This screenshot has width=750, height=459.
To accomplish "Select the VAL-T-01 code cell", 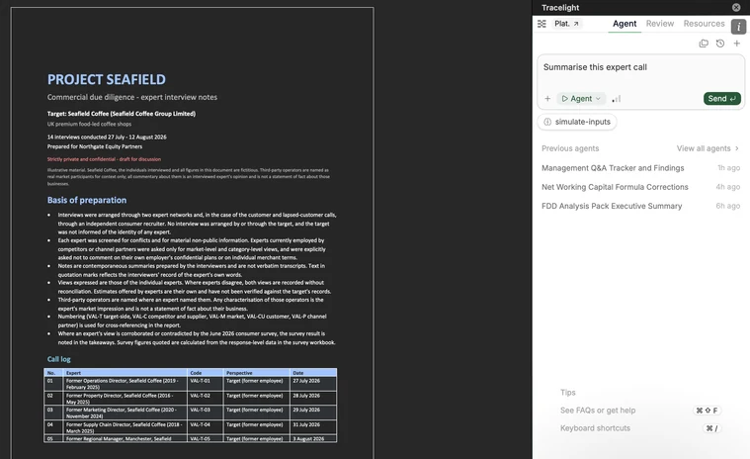I will [206, 384].
